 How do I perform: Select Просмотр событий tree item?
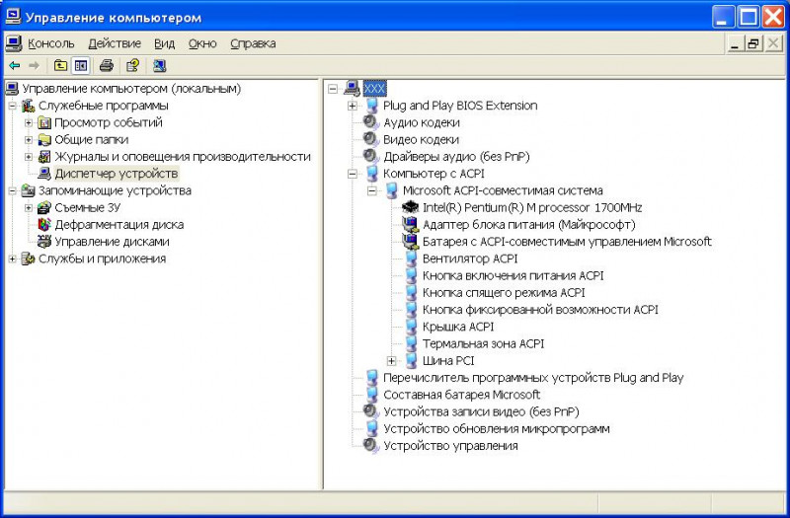[x=109, y=122]
